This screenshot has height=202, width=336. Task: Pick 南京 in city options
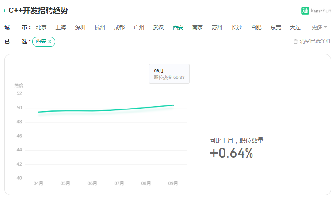197,27
